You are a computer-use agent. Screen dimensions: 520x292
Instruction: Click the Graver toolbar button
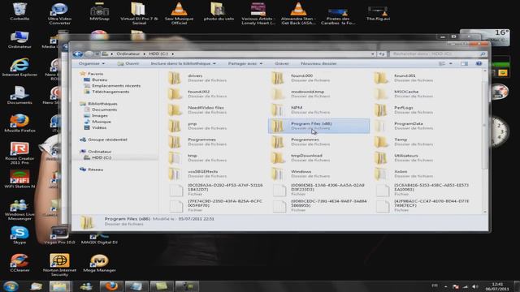pyautogui.click(x=282, y=63)
